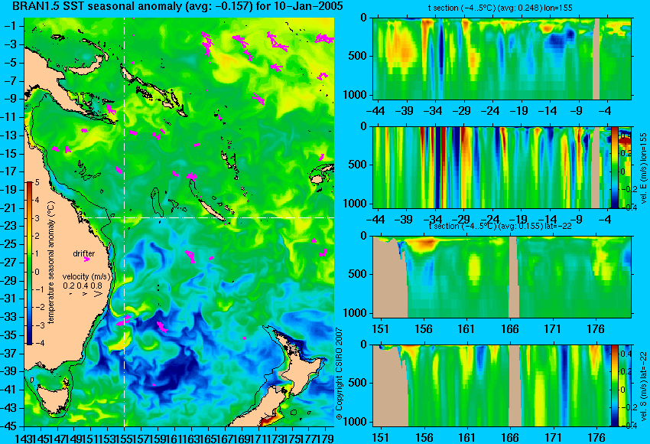Click the '500' depth label on the vel. E section
Viewport: 650px width, 444px height.
(358, 165)
